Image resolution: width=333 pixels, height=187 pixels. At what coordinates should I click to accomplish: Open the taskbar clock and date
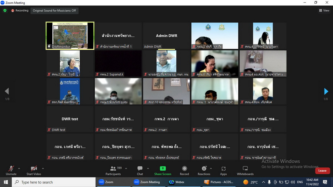point(312,182)
